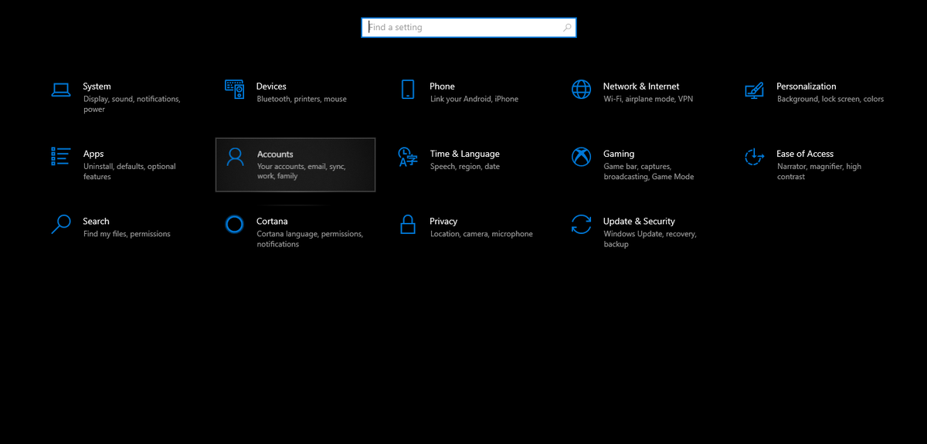Click the magnifier icon in the search box

(568, 28)
